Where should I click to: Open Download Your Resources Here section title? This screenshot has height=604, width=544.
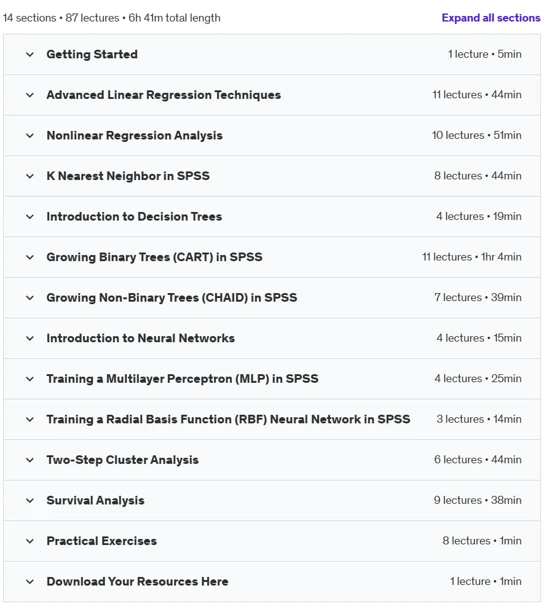[137, 582]
